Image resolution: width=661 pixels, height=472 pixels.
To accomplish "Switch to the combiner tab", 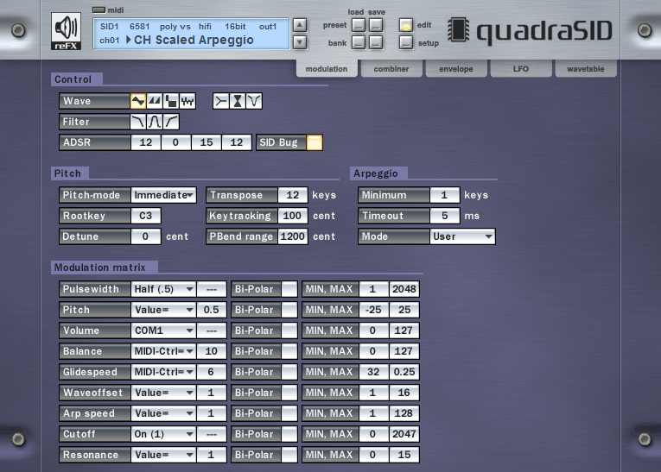I will [x=391, y=69].
